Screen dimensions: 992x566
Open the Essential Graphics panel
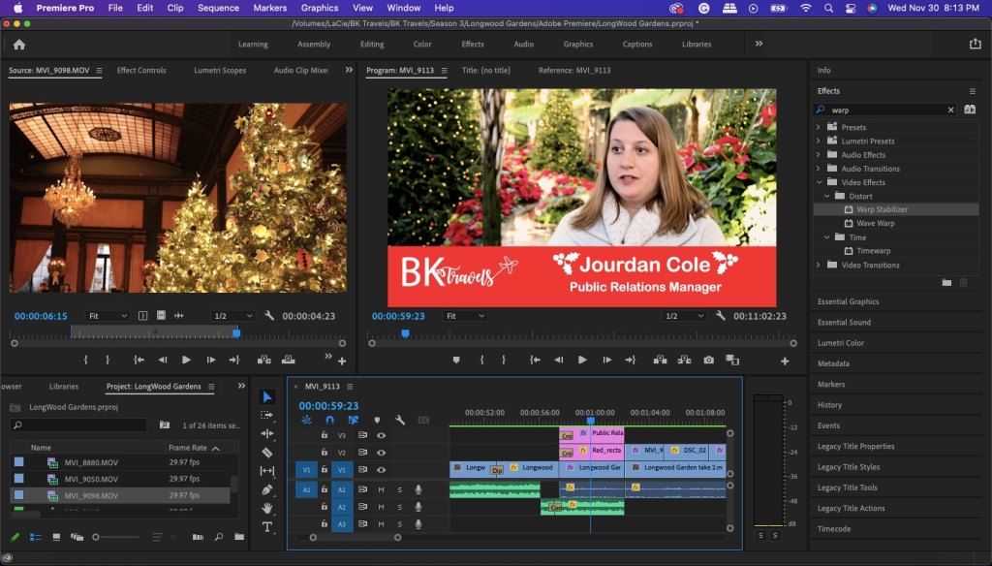848,301
